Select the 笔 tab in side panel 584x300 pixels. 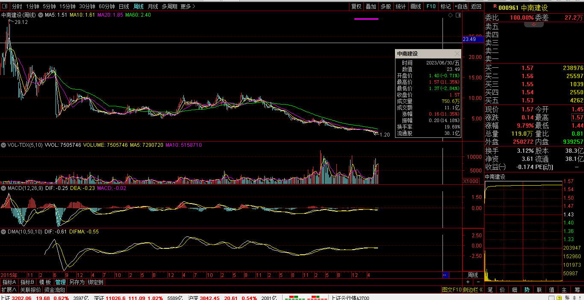(490, 290)
